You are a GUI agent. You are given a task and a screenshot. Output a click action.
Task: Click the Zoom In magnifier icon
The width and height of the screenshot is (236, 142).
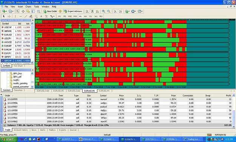tap(103, 11)
